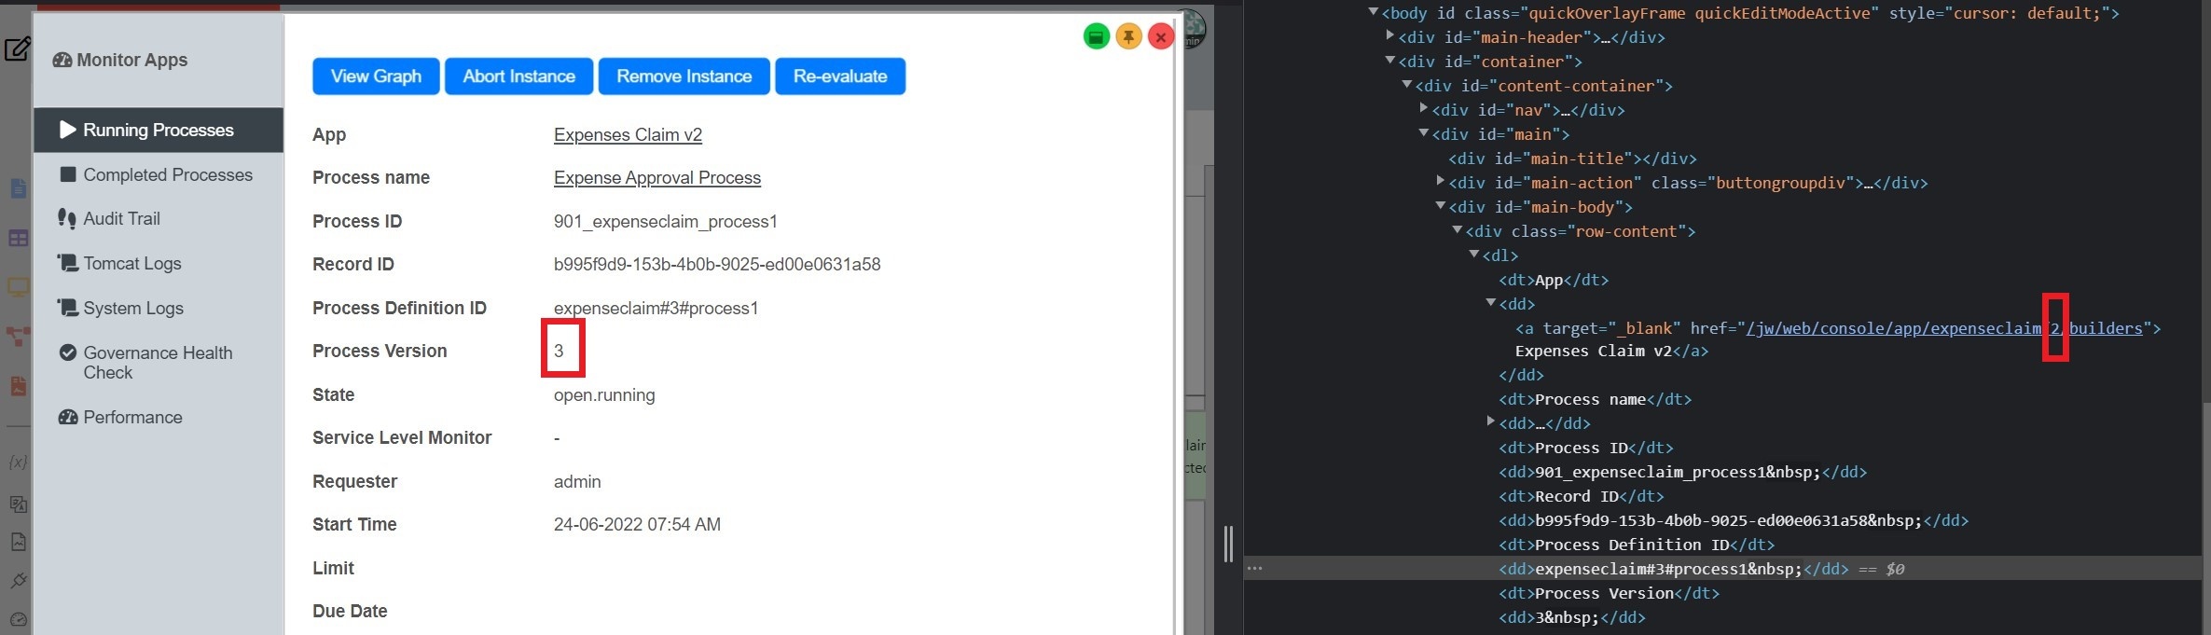Click the Due Date label
The height and width of the screenshot is (635, 2211).
click(x=350, y=611)
